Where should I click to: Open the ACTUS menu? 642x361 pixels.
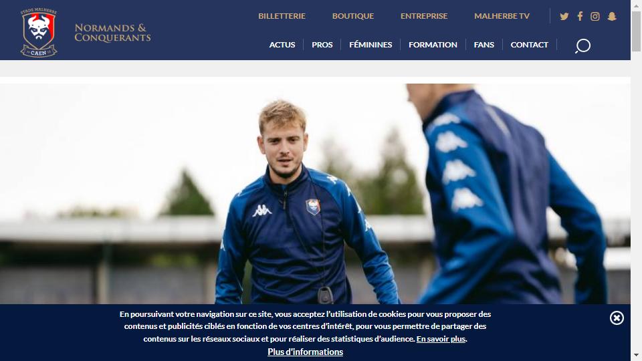coord(282,45)
